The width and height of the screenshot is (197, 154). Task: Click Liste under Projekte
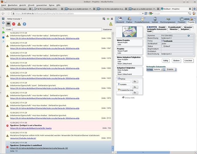(119, 53)
